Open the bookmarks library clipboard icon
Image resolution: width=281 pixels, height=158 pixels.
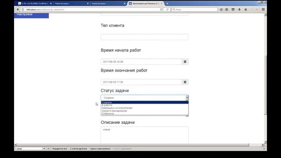pyautogui.click(x=227, y=10)
